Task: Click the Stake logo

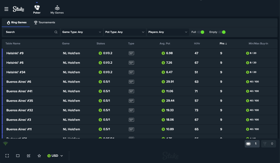Action: point(18,9)
